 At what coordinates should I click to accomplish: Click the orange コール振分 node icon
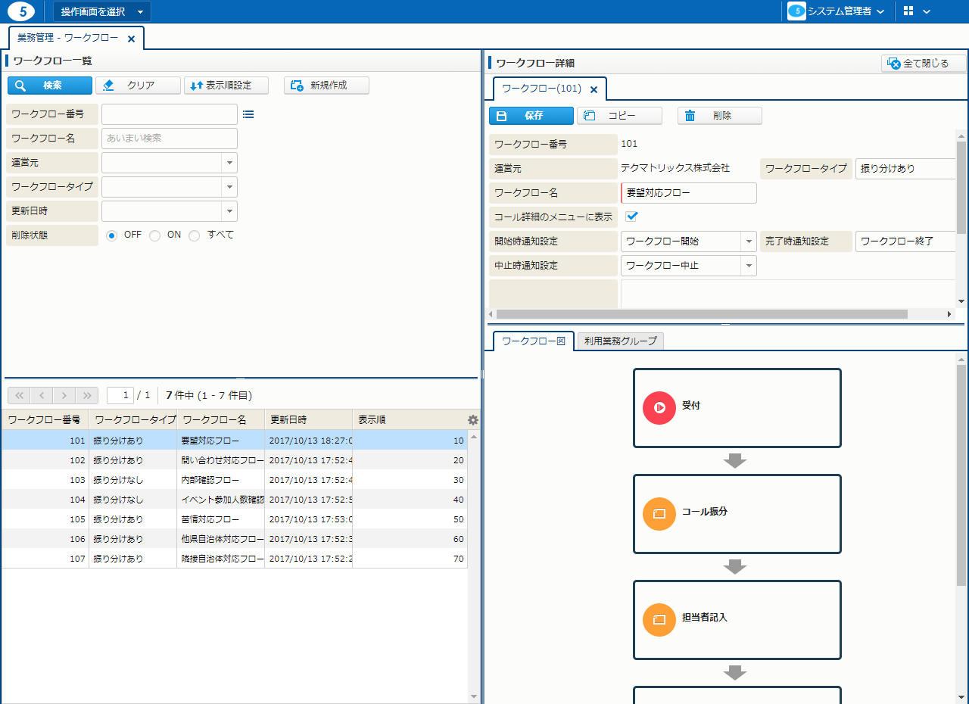pyautogui.click(x=659, y=514)
